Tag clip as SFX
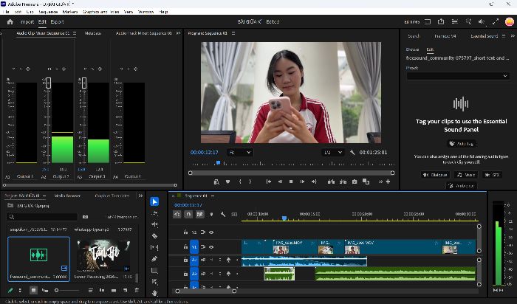517x304 pixels. (492, 175)
